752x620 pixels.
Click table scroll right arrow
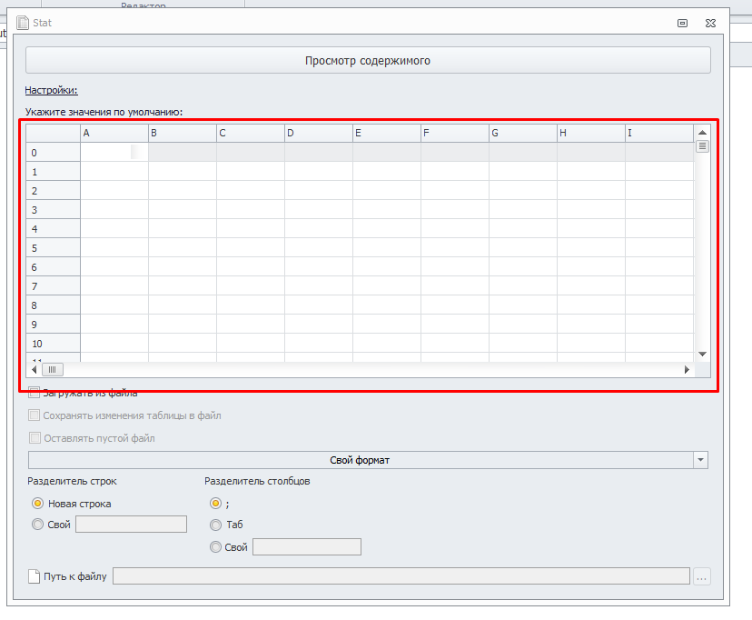click(687, 369)
